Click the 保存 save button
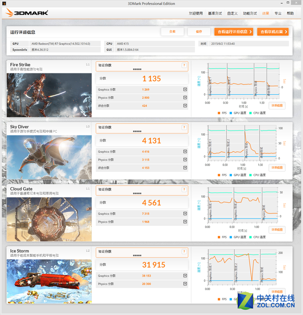The width and height of the screenshot is (303, 315). (199, 32)
